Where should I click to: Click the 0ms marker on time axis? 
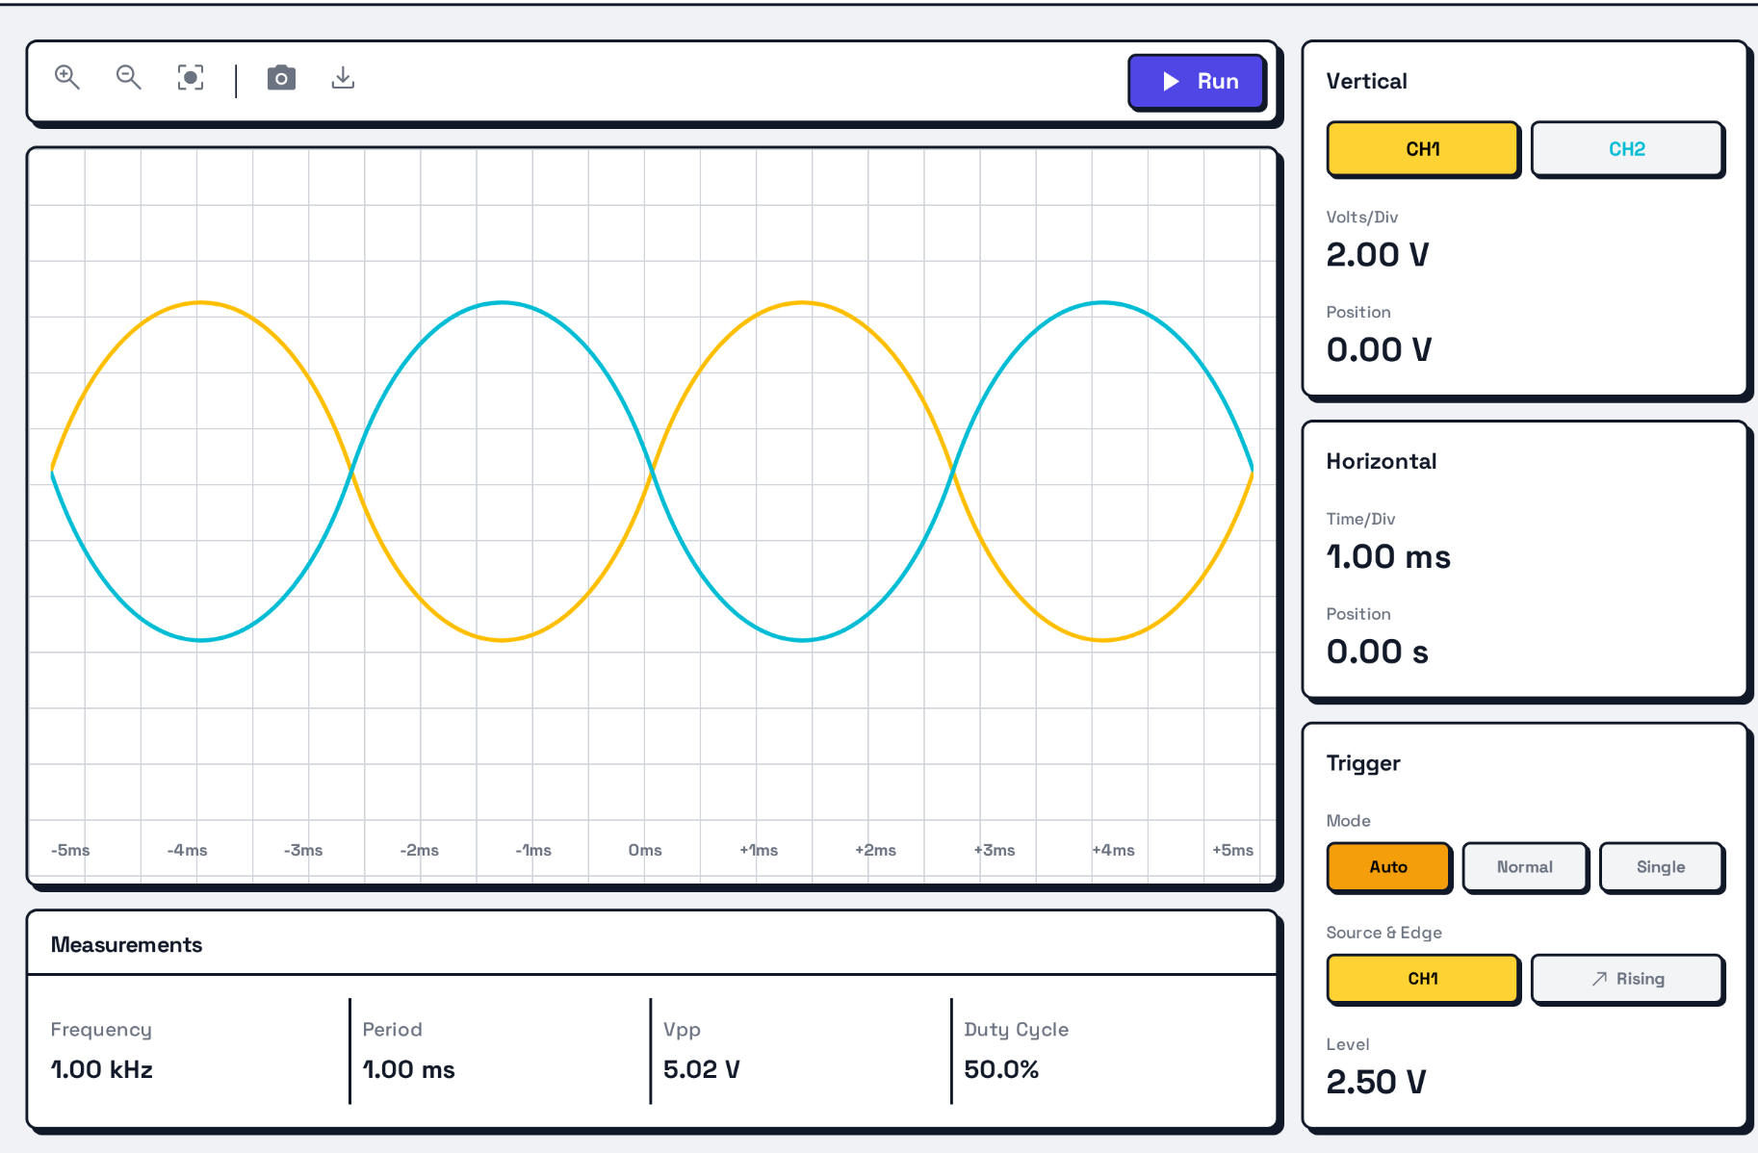point(645,850)
